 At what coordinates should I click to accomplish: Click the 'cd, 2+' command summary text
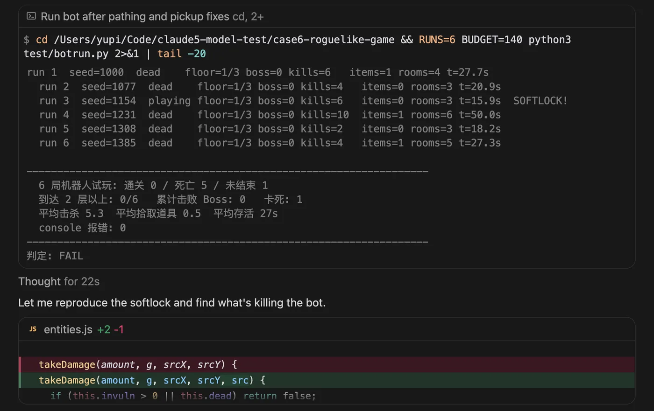[248, 17]
